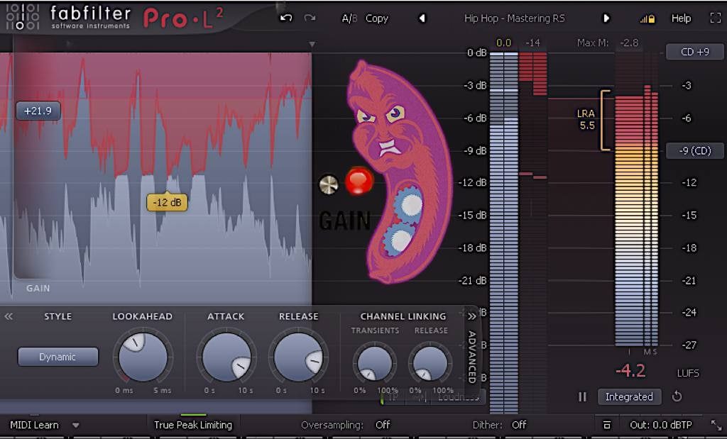Click the license lock indicator icon
The image size is (727, 439).
click(x=647, y=19)
